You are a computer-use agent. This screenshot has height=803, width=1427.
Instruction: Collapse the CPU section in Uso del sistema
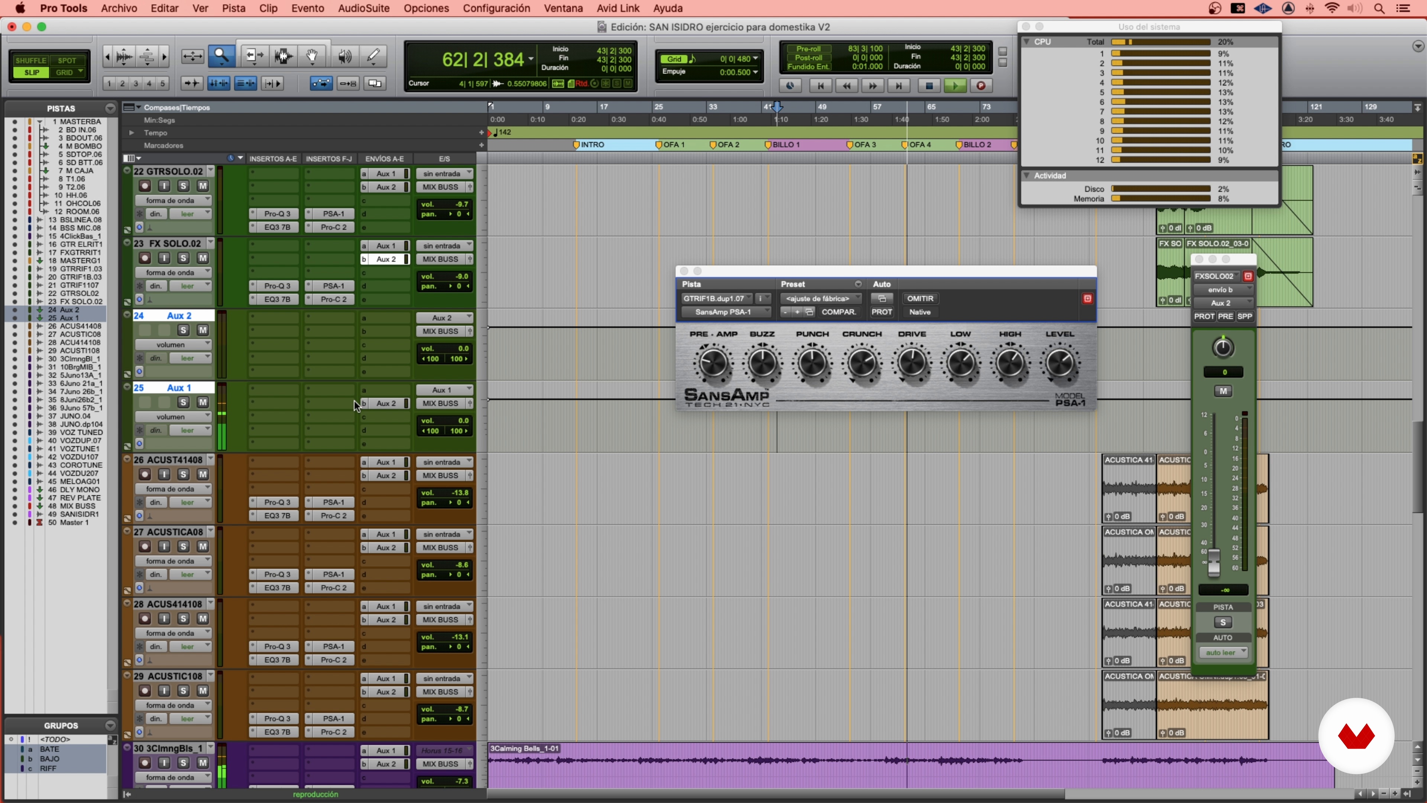[1026, 42]
